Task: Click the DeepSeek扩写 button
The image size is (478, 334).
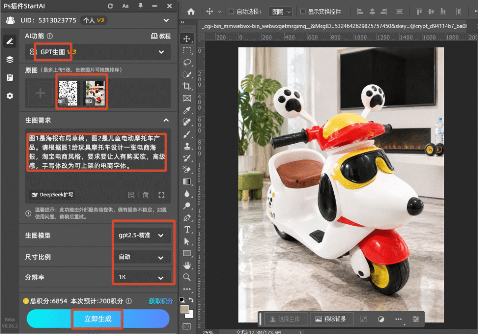Action: [x=52, y=195]
